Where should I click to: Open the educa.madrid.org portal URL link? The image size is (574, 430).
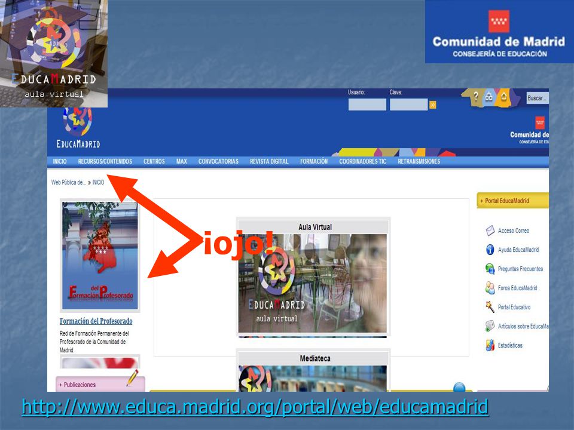(255, 407)
